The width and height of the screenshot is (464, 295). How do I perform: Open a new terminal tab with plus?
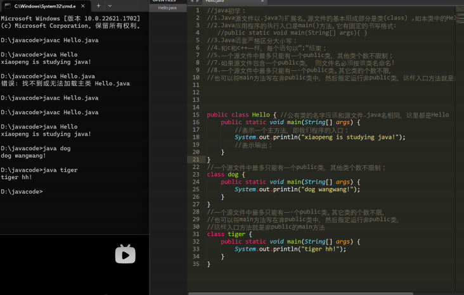coord(99,5)
